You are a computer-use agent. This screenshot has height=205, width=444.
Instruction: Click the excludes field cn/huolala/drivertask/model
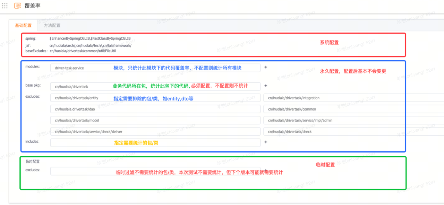tap(155, 121)
